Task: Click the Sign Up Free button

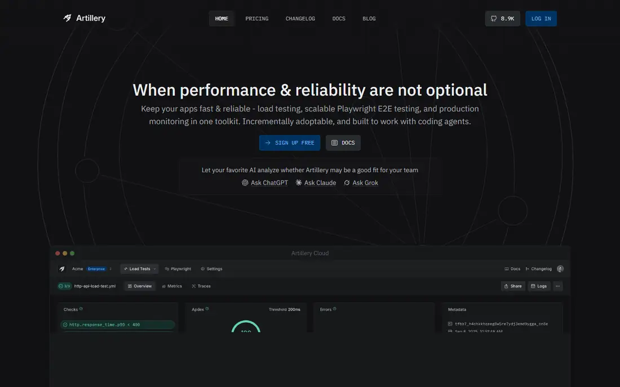Action: click(x=290, y=143)
